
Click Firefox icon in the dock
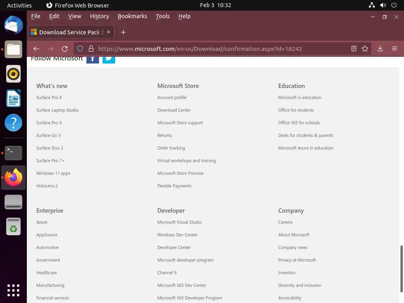click(13, 177)
